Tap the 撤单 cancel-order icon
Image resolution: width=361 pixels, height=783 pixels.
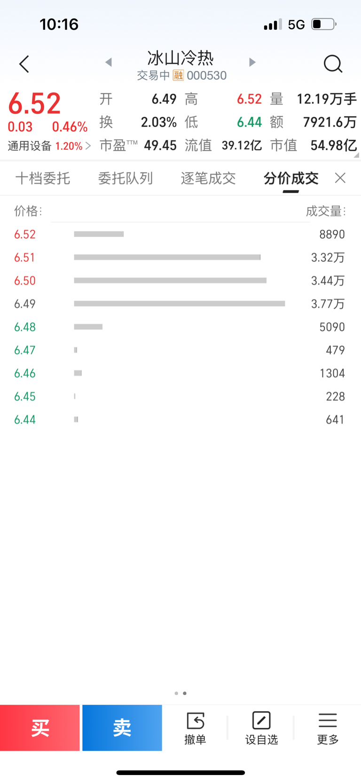[x=195, y=720]
